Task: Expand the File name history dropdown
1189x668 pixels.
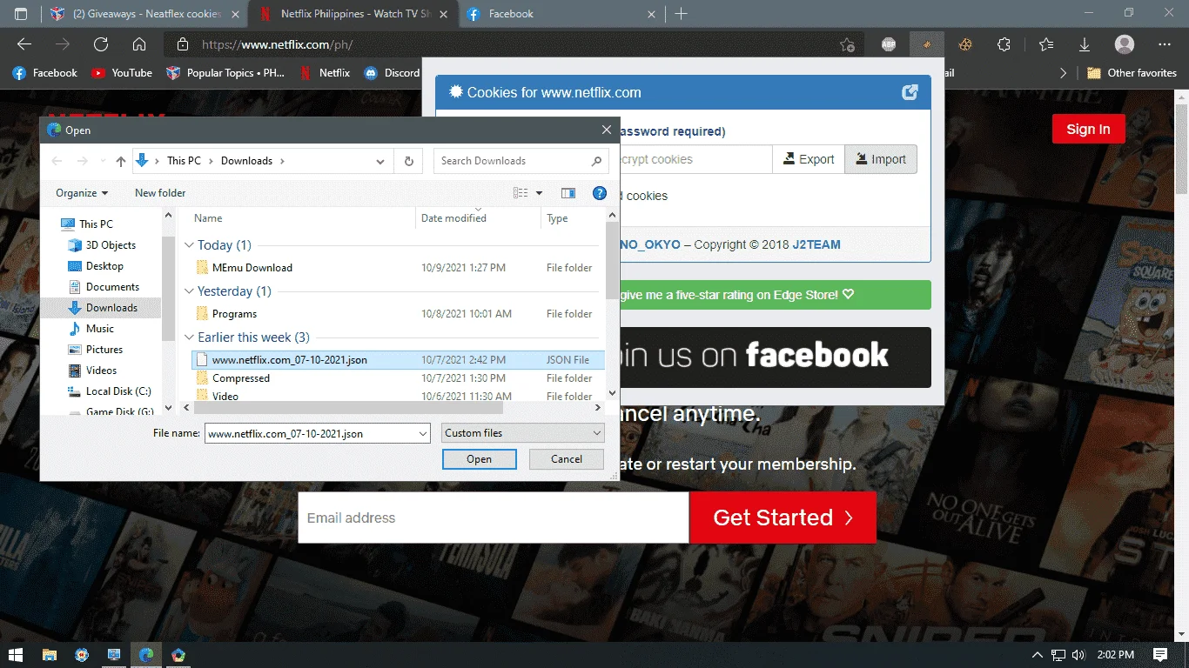Action: [423, 433]
